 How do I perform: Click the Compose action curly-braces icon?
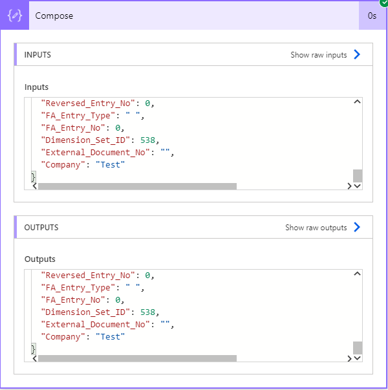click(x=14, y=16)
